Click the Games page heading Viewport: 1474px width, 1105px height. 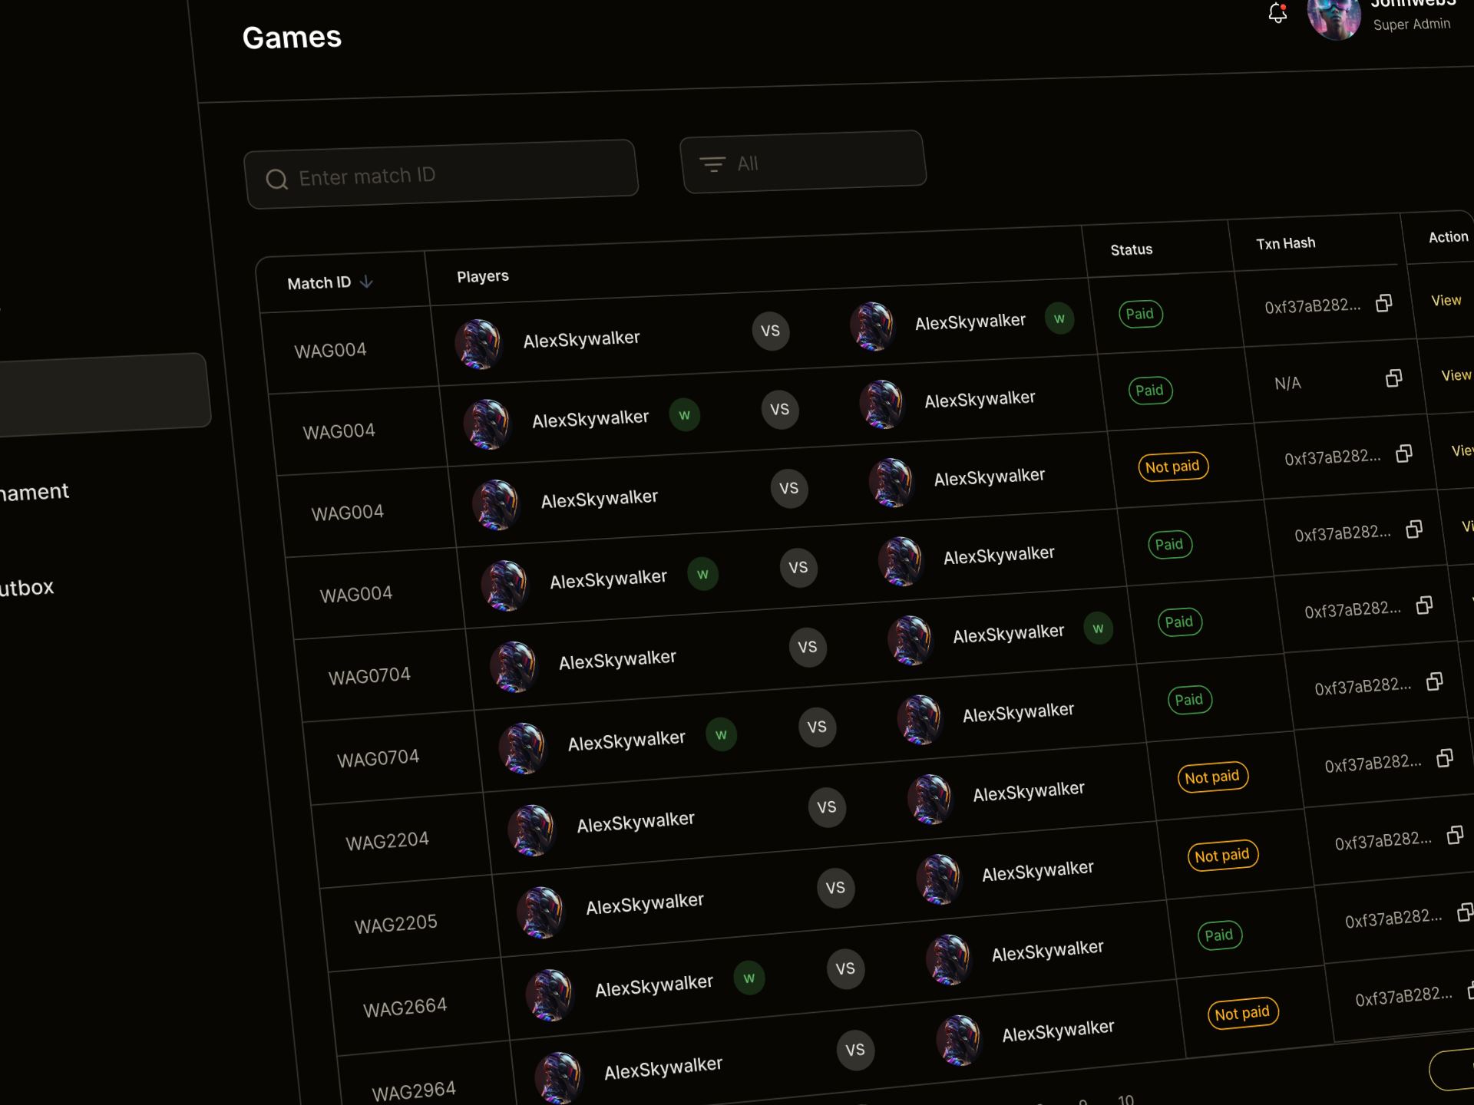click(292, 38)
